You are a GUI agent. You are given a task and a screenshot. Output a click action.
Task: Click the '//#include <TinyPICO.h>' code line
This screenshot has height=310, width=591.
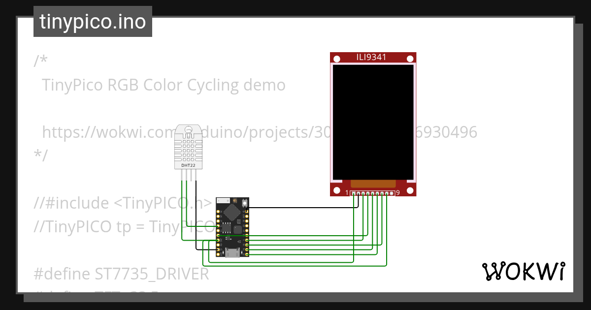(123, 203)
